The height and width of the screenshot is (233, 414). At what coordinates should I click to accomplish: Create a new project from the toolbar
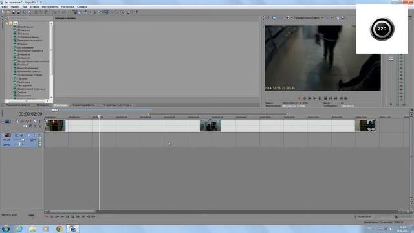[x=3, y=12]
